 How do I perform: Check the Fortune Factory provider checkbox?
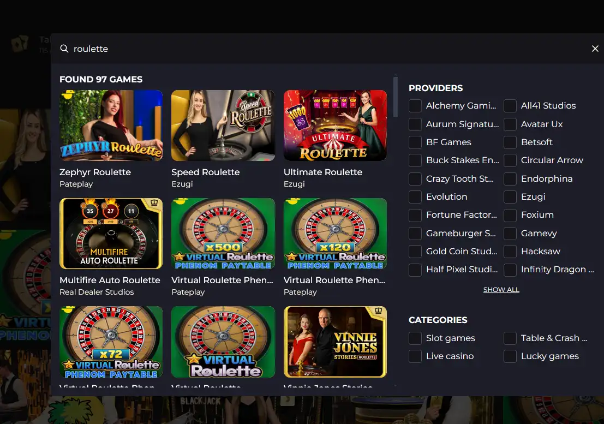[x=415, y=215]
